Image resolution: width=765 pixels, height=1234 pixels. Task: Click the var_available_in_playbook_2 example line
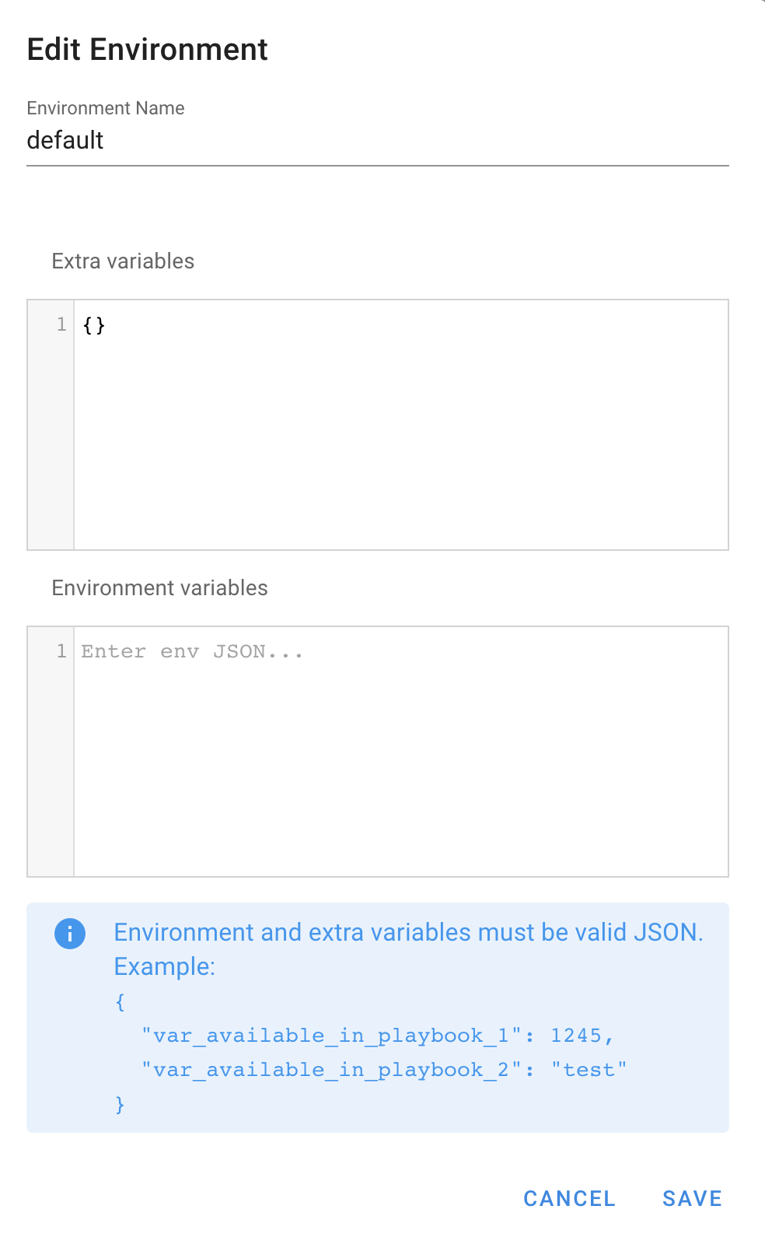point(383,1070)
